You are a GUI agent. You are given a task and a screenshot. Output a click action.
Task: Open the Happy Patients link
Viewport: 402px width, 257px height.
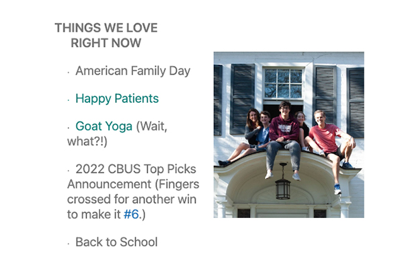tap(117, 99)
